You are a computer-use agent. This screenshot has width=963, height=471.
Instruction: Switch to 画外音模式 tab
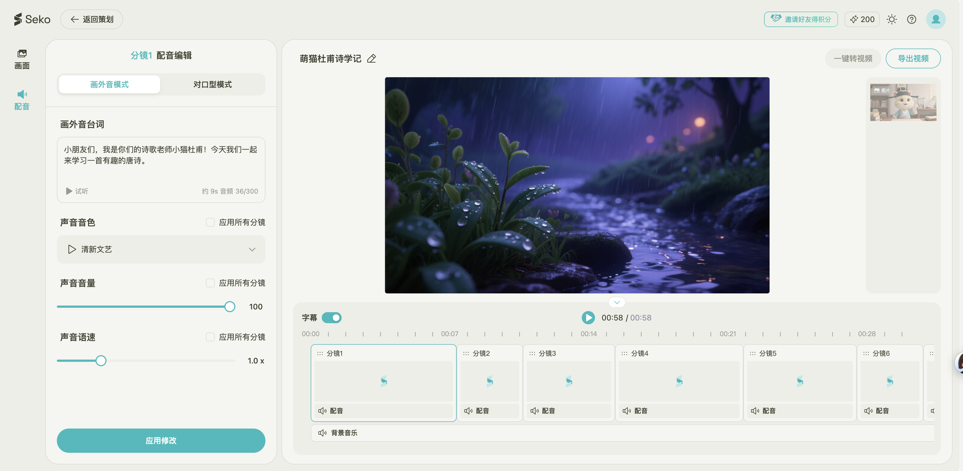109,84
